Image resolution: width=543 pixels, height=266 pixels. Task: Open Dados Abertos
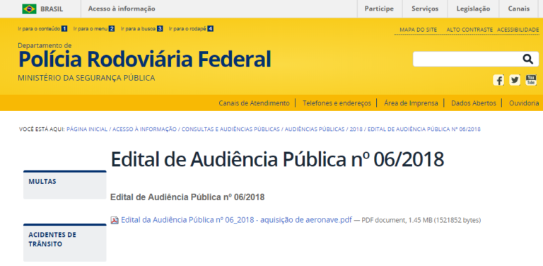coord(474,103)
